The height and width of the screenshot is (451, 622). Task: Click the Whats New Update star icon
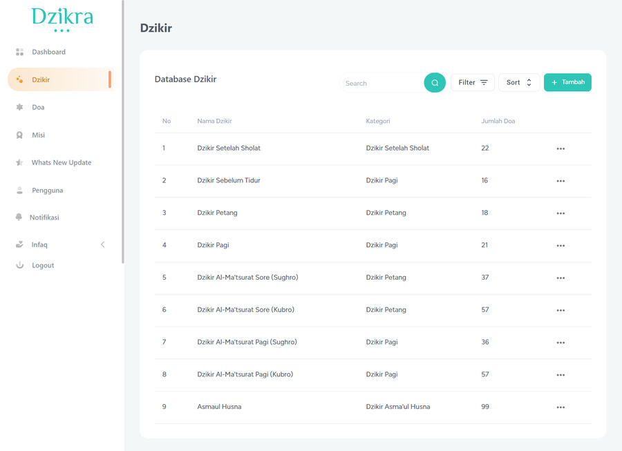click(x=20, y=163)
